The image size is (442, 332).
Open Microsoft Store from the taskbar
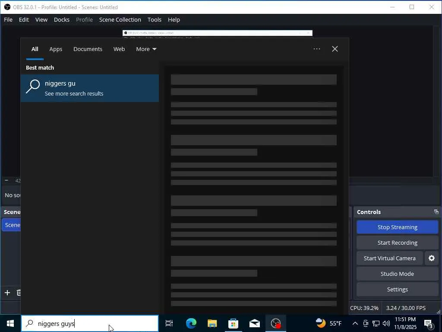coord(233,323)
